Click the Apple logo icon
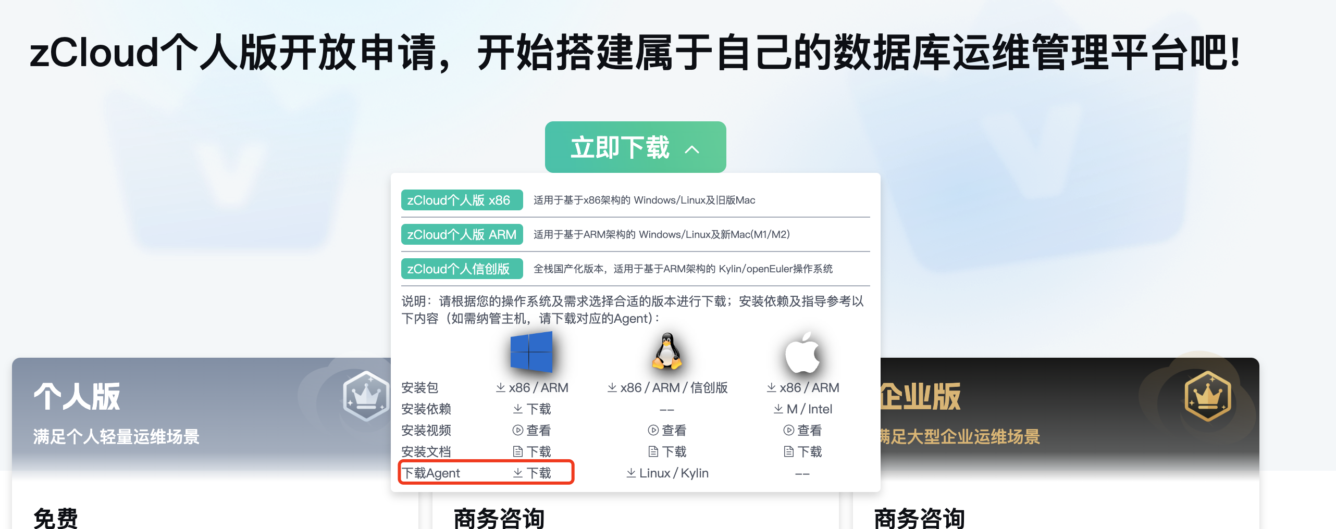The height and width of the screenshot is (529, 1336). (802, 352)
